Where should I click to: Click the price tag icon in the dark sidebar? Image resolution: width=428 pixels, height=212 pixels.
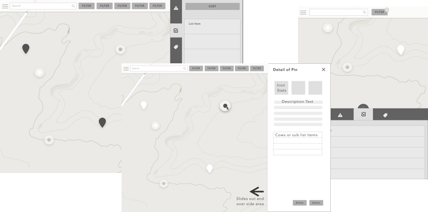[176, 47]
